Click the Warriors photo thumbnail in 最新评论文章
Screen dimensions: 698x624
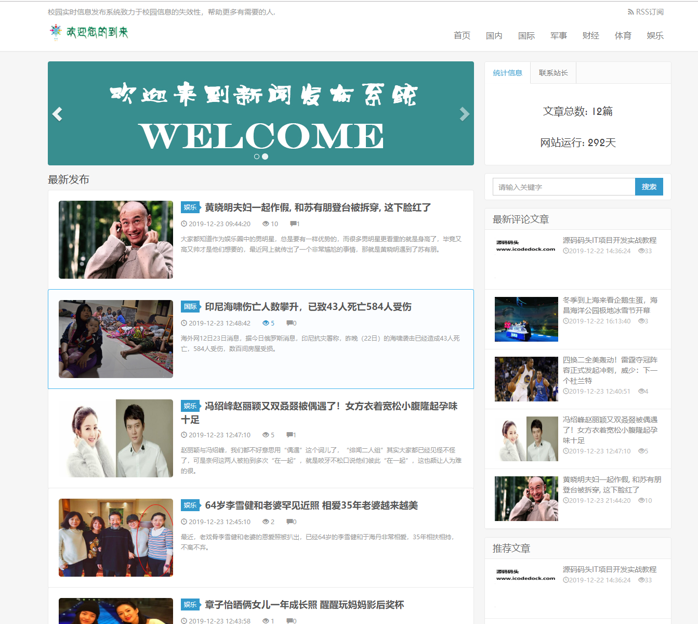click(526, 379)
